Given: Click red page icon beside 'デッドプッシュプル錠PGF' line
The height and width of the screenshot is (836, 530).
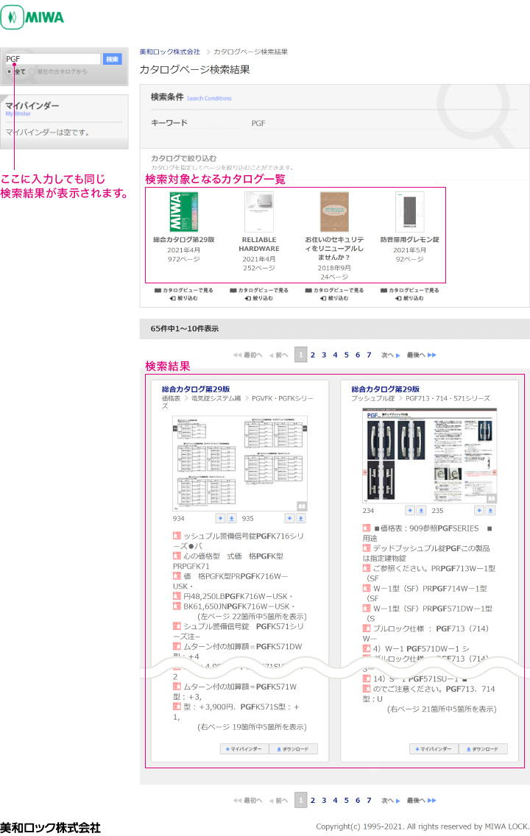Looking at the screenshot, I should pos(367,548).
